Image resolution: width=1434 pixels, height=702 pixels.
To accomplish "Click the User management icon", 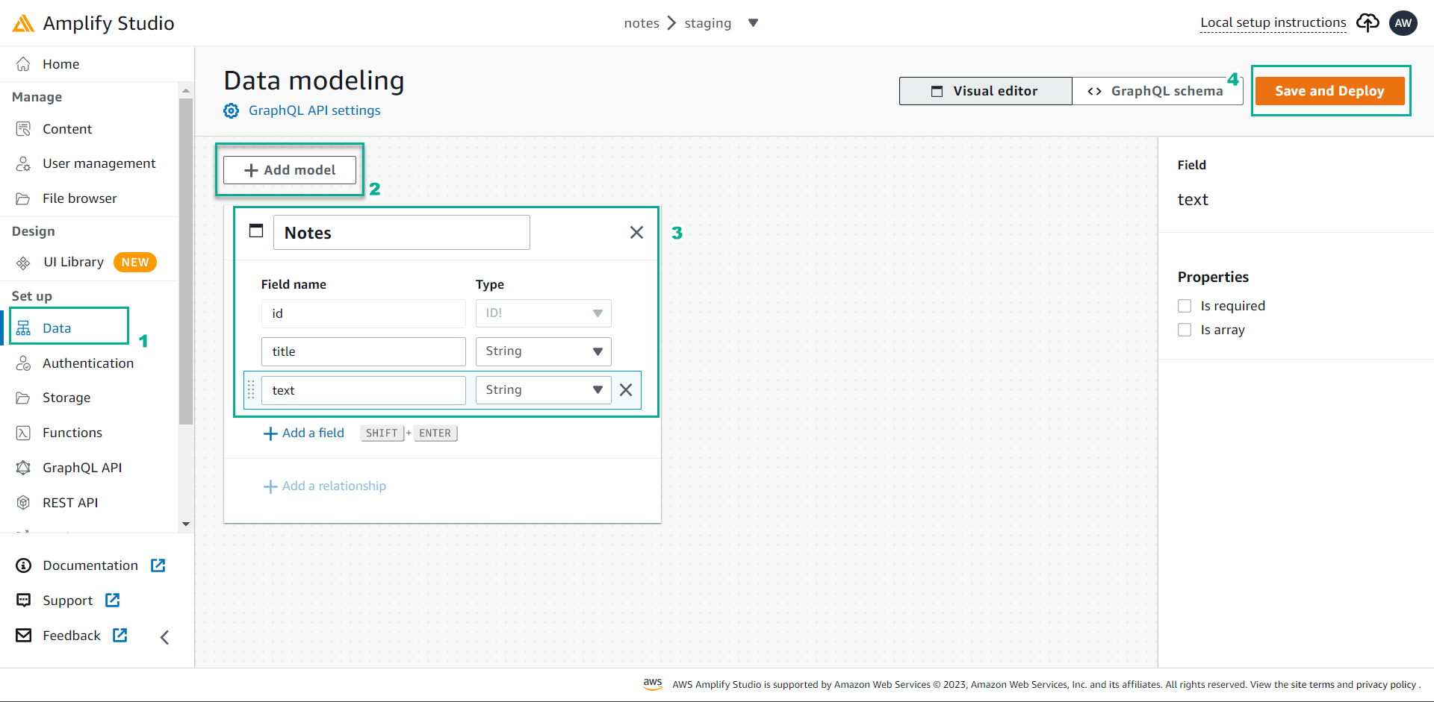I will click(x=23, y=163).
